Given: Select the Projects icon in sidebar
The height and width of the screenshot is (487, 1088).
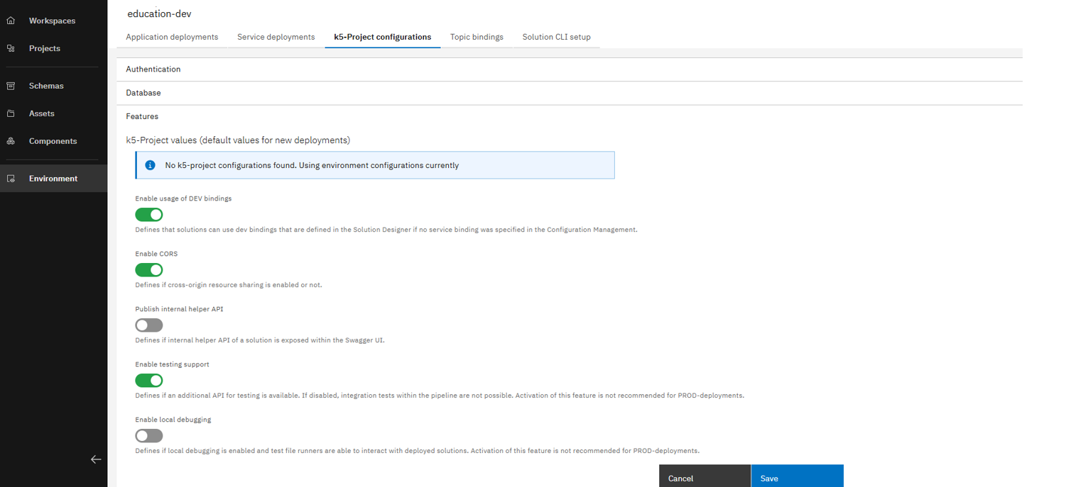Looking at the screenshot, I should [11, 48].
